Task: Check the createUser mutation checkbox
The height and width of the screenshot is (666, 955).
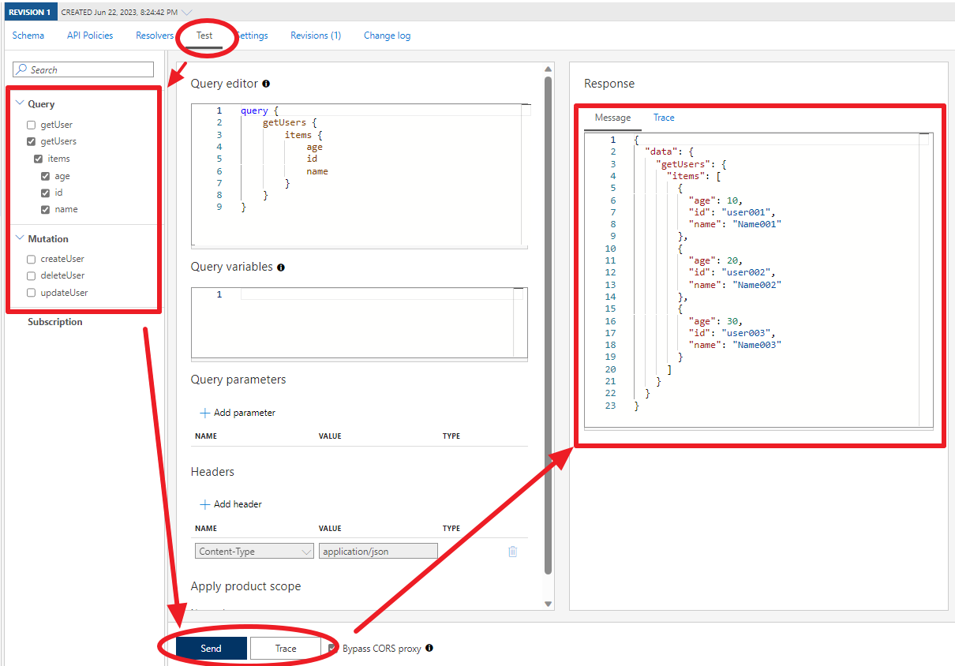Action: tap(31, 259)
